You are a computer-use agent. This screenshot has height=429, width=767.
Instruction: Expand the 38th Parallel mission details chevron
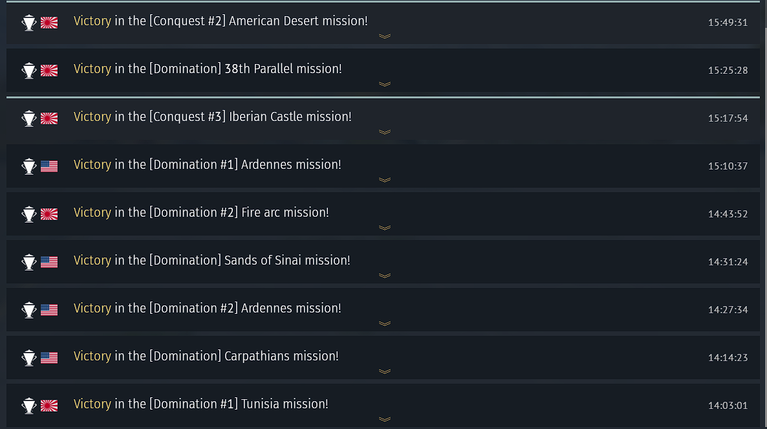pos(385,84)
